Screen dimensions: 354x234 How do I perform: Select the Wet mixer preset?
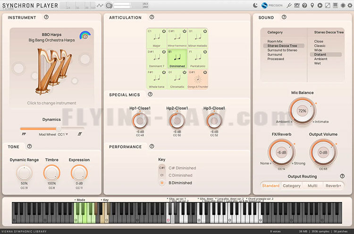(317, 63)
